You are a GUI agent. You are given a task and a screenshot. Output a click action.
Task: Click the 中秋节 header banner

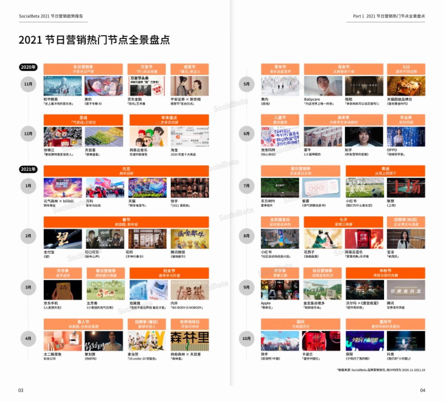385,273
